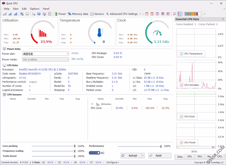Click the stacked-rows layout icon

click(163, 14)
